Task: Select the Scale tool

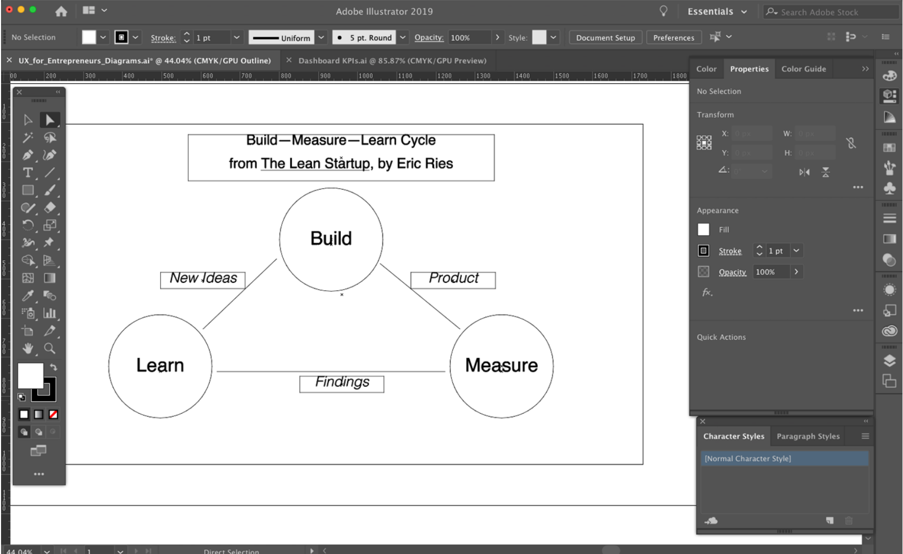Action: point(50,225)
